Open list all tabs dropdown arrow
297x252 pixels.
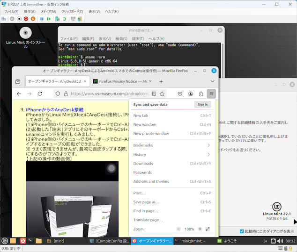pos(212,81)
